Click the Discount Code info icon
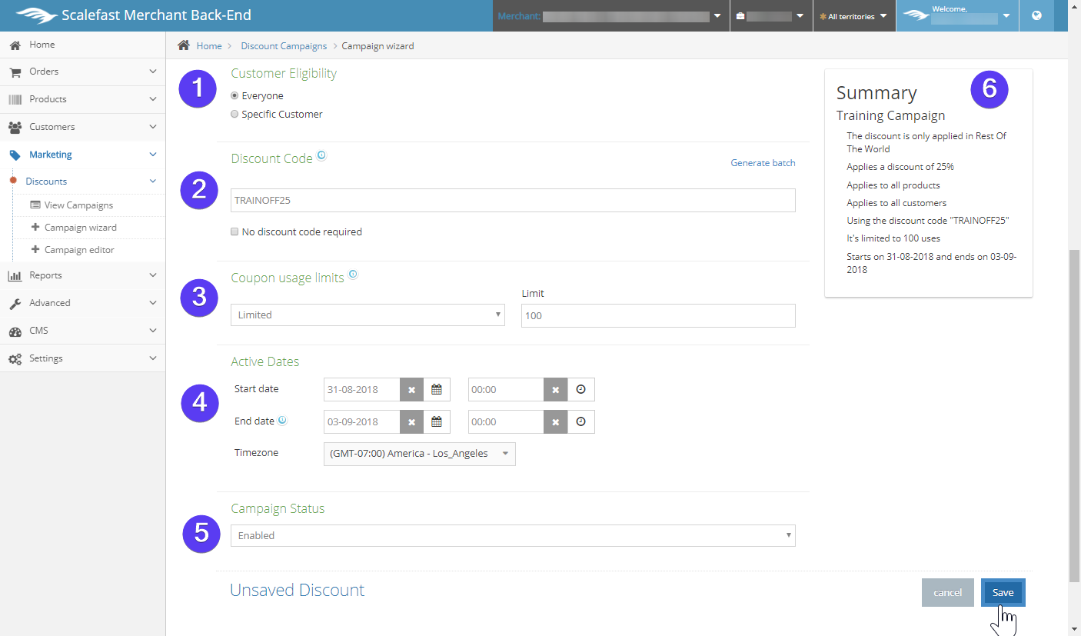 [321, 155]
